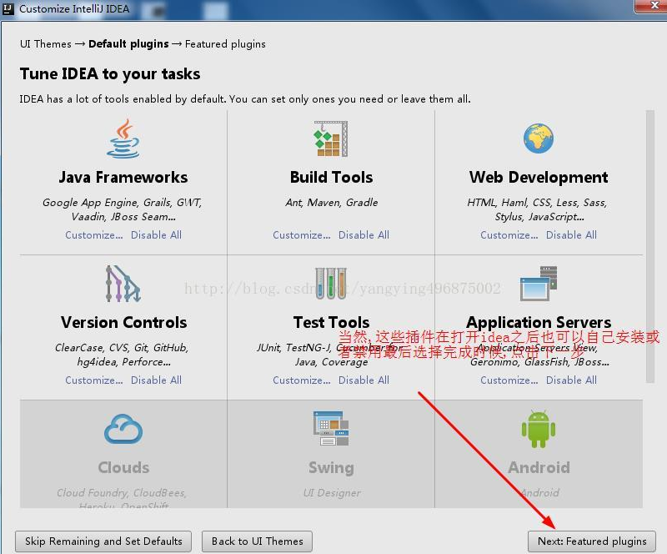
Task: Click the Clouds cloud icon
Action: (x=123, y=429)
